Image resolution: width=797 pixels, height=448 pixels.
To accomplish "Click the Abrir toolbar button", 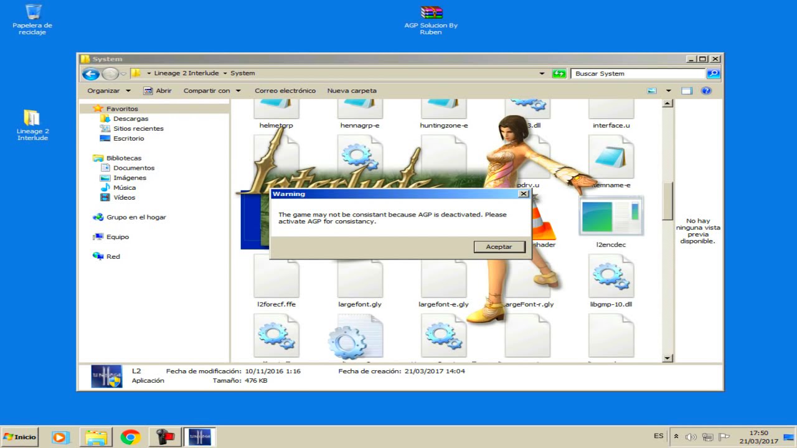I will [158, 91].
